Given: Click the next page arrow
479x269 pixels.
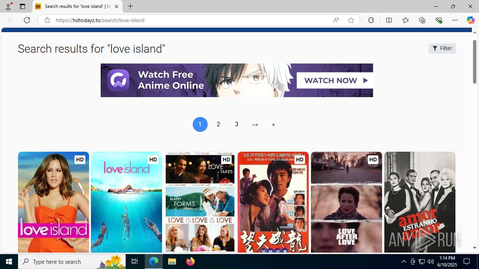Looking at the screenshot, I should click(x=255, y=124).
